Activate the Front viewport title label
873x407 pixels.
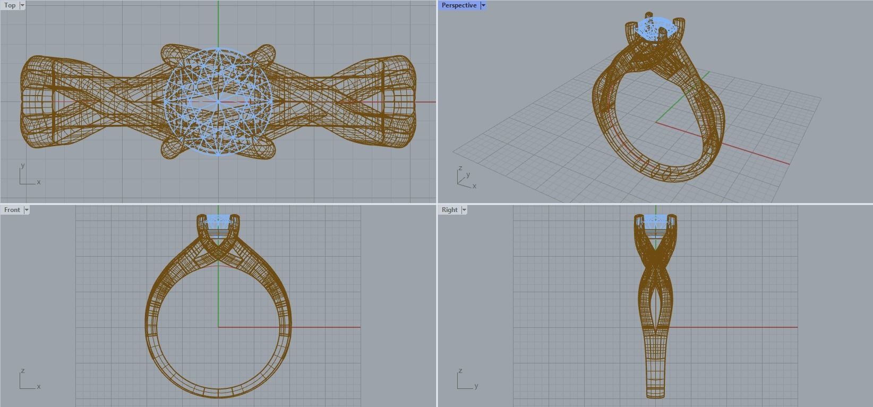(12, 210)
